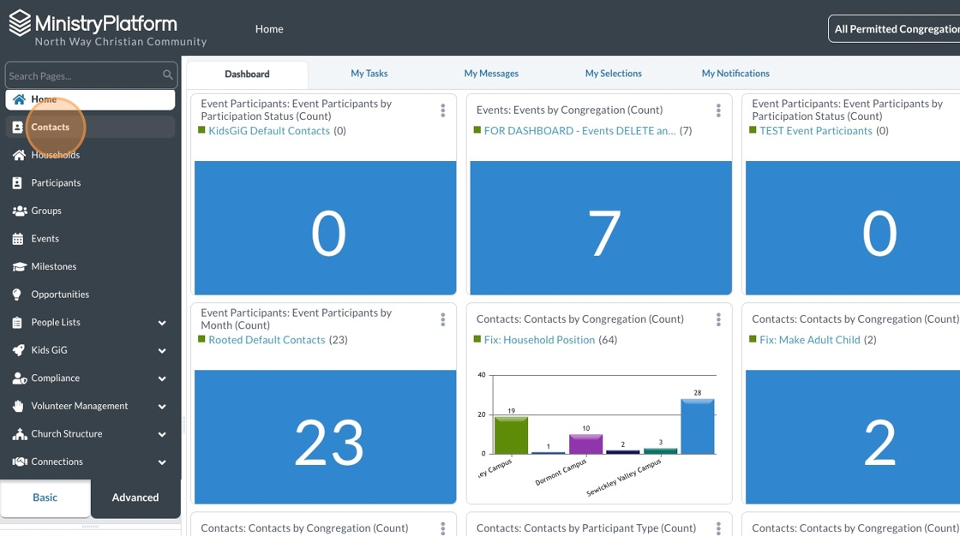Click the Milestones graduation cap icon

point(20,267)
